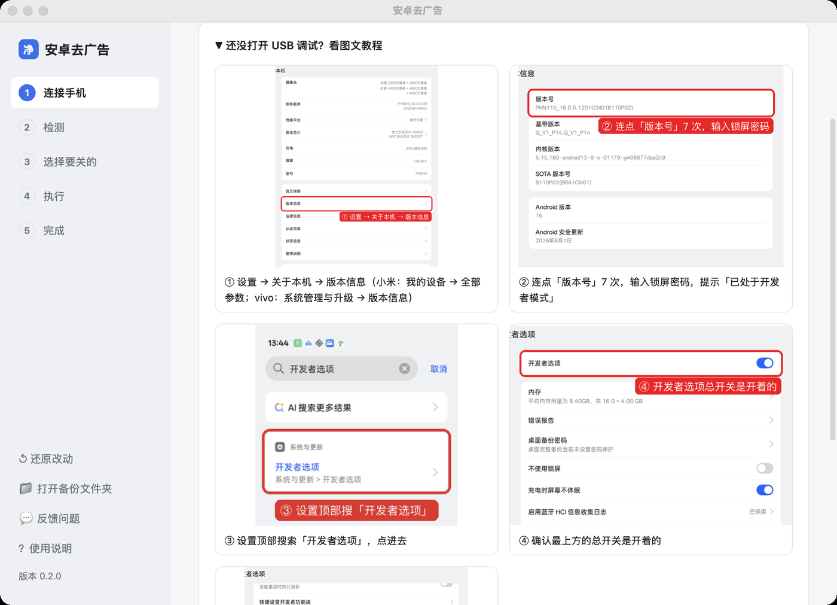
Task: Click caption ④ 确认最上方的总开关是开着的
Action: click(x=590, y=540)
